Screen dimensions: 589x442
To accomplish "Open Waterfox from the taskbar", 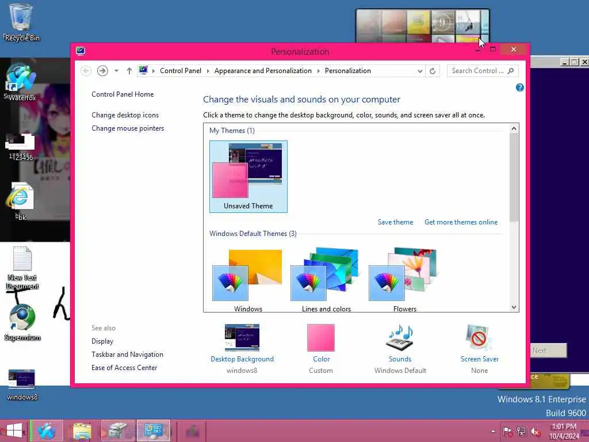I will coord(47,430).
